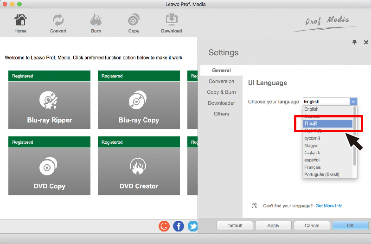The height and width of the screenshot is (244, 371).
Task: Open the Copy disc icon
Action: click(x=134, y=23)
